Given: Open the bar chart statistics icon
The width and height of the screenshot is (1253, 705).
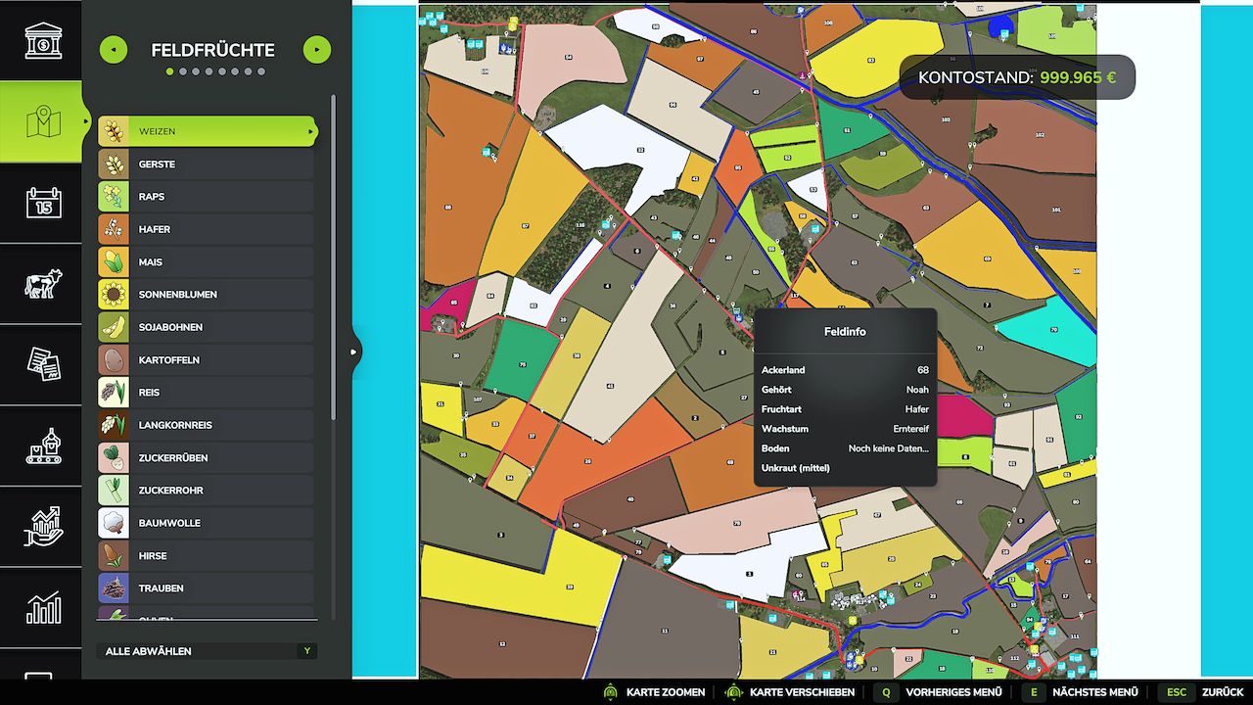Looking at the screenshot, I should [40, 607].
